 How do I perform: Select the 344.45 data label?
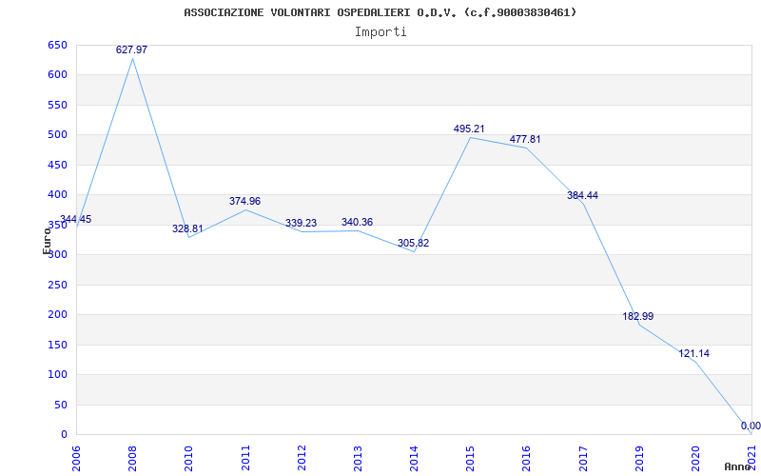point(76,219)
